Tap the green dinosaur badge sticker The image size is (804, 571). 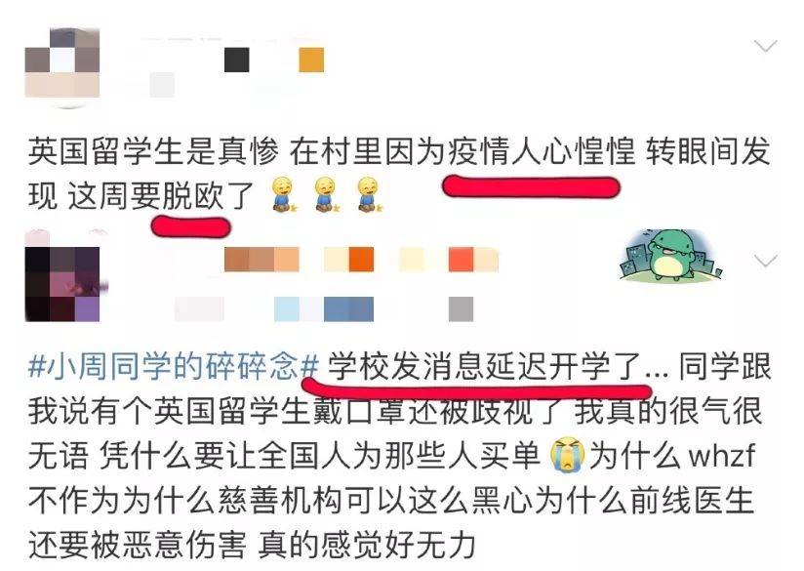[671, 255]
